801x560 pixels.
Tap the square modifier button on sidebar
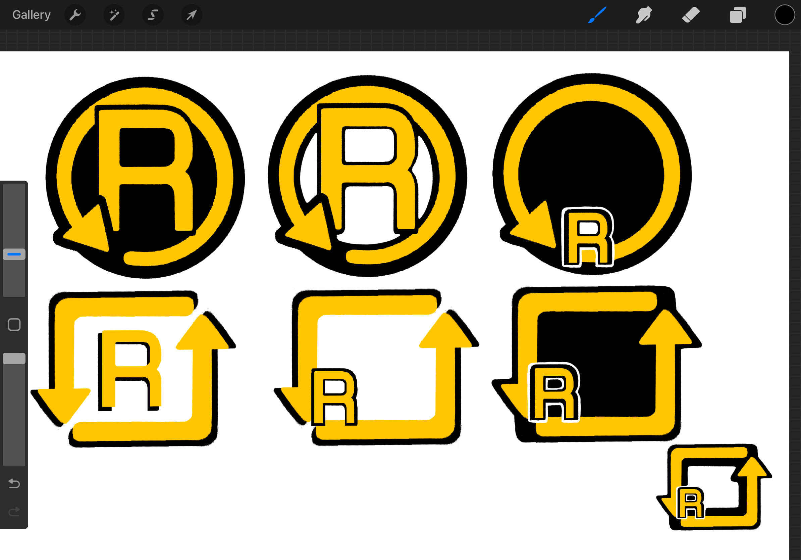click(14, 325)
